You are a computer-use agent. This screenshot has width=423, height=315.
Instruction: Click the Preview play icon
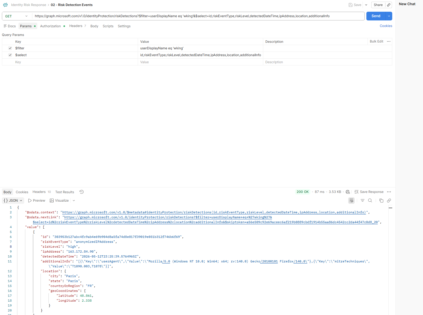30,201
